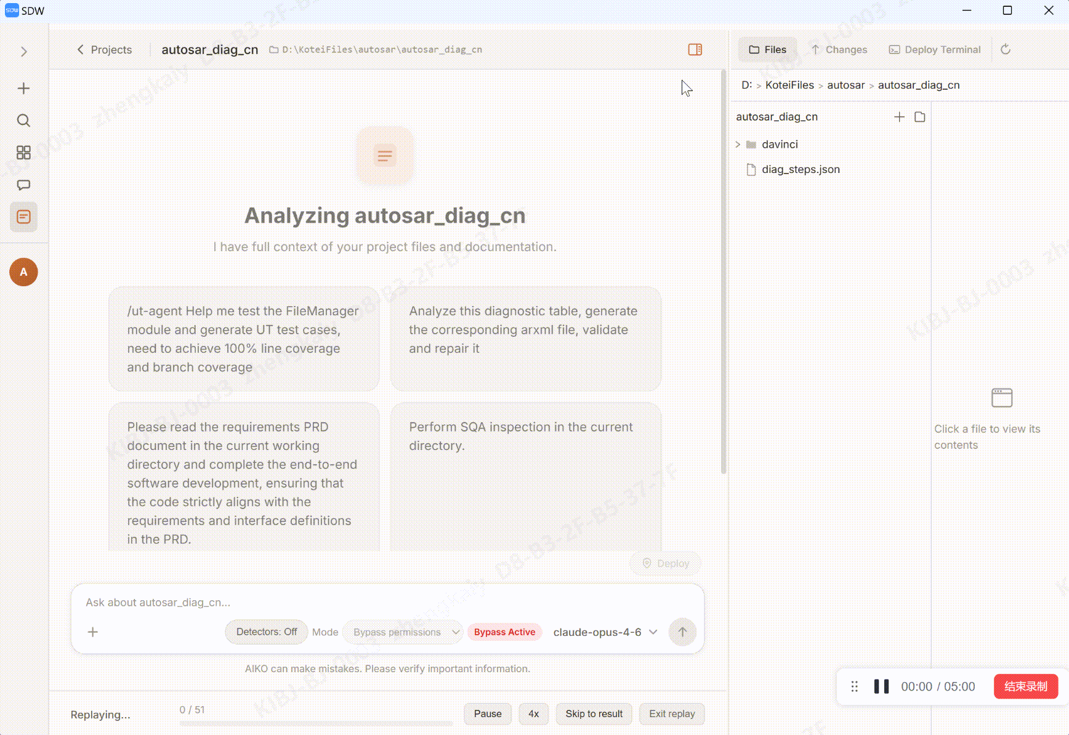Select the davinci folder row

click(x=830, y=144)
